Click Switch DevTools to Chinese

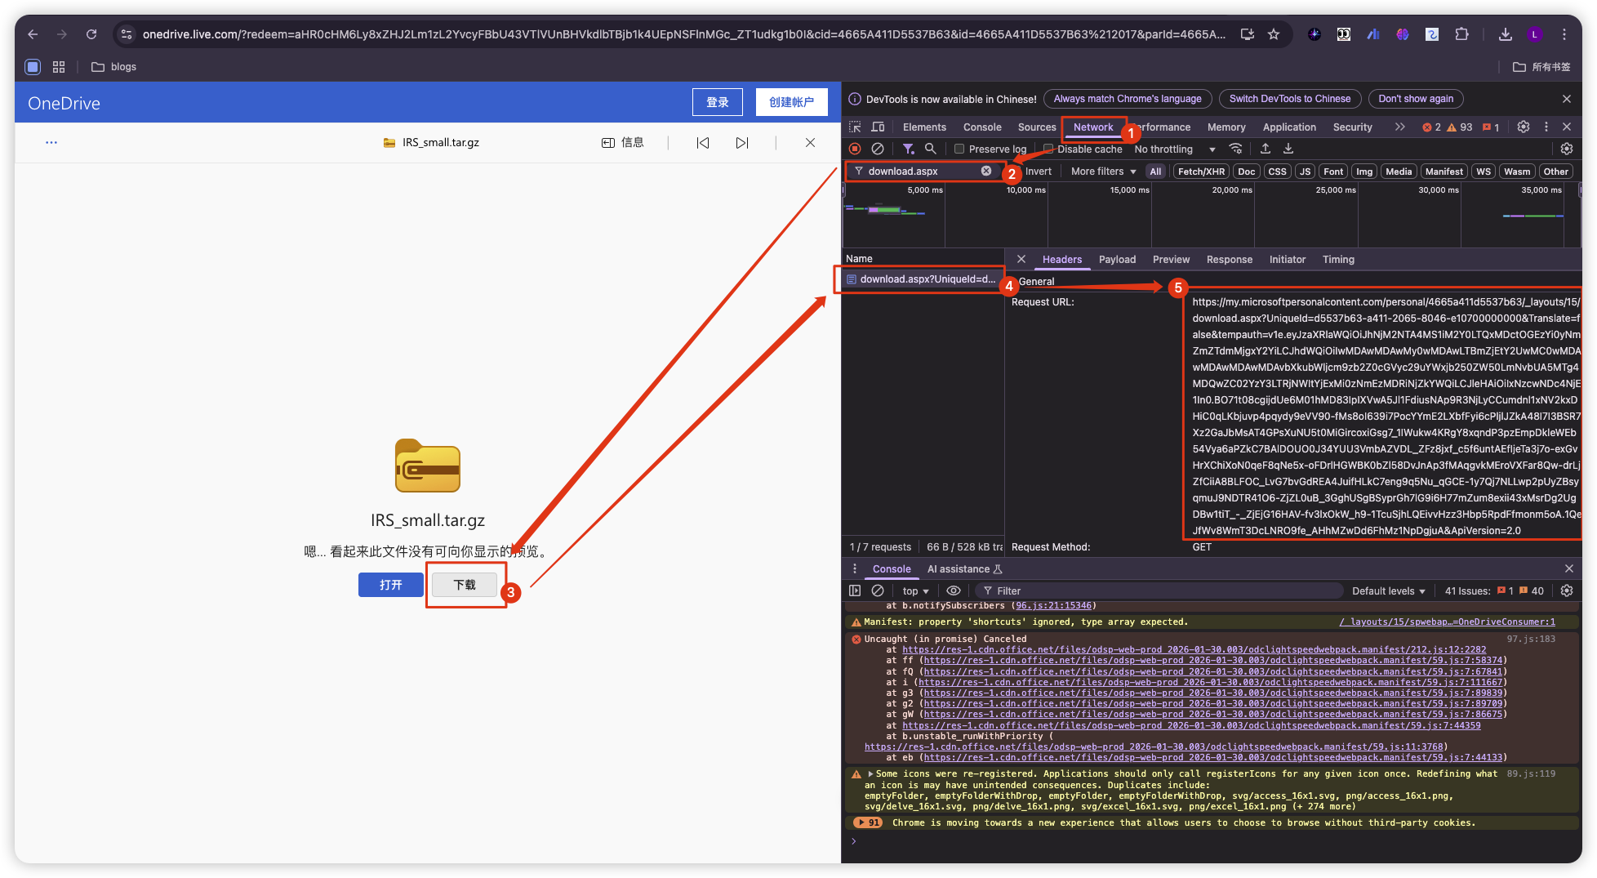click(1289, 98)
